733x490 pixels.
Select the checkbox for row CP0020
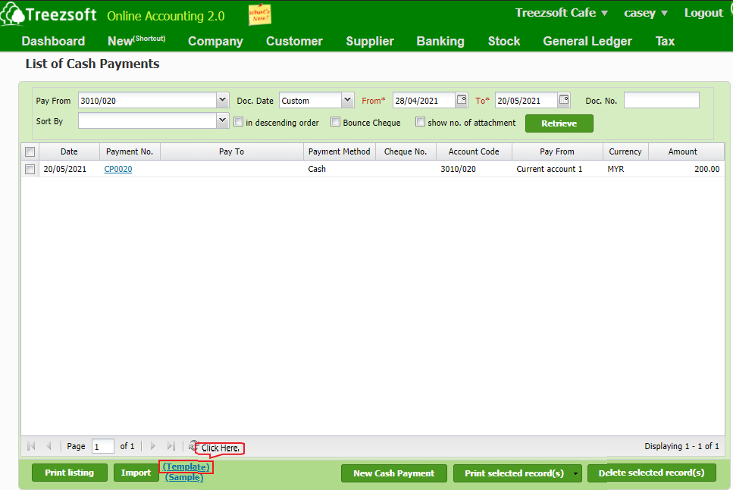(x=30, y=169)
